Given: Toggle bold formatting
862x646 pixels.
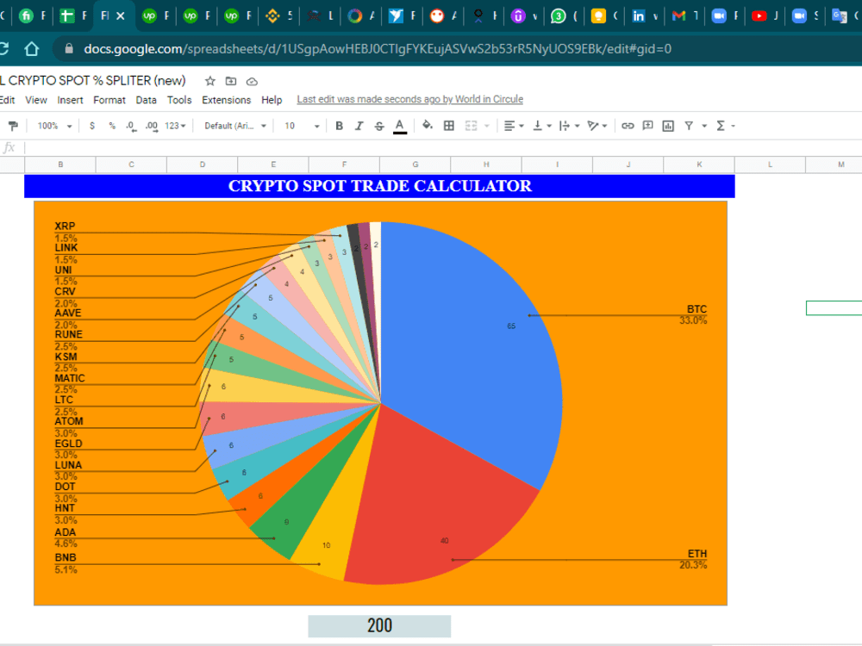Looking at the screenshot, I should 339,125.
